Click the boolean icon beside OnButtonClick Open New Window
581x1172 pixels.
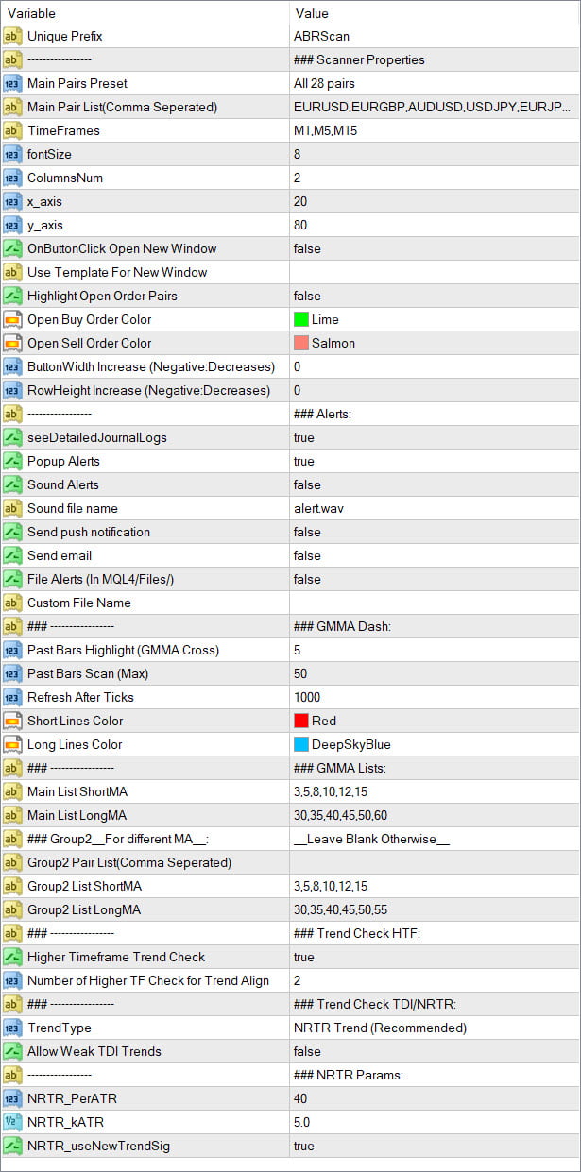(12, 248)
